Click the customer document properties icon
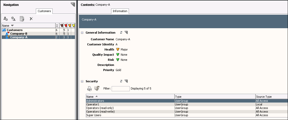 (x=22, y=19)
